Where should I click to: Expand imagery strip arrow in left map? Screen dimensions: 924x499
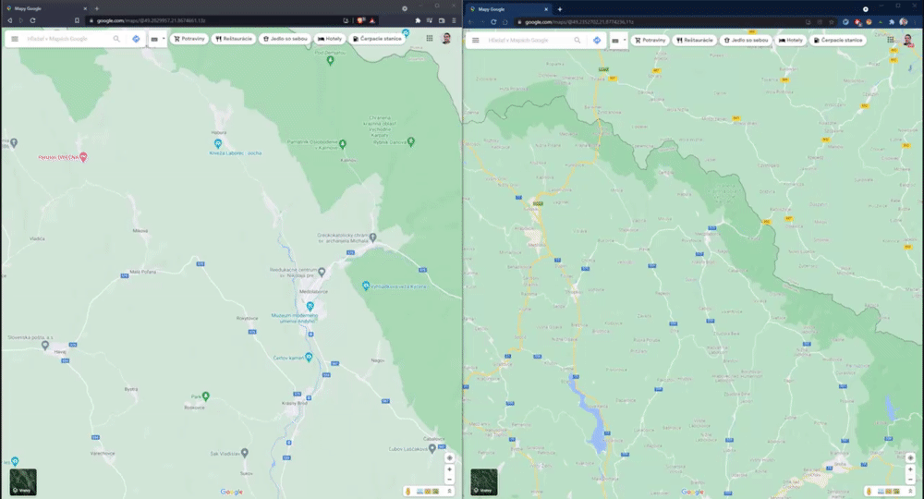449,491
